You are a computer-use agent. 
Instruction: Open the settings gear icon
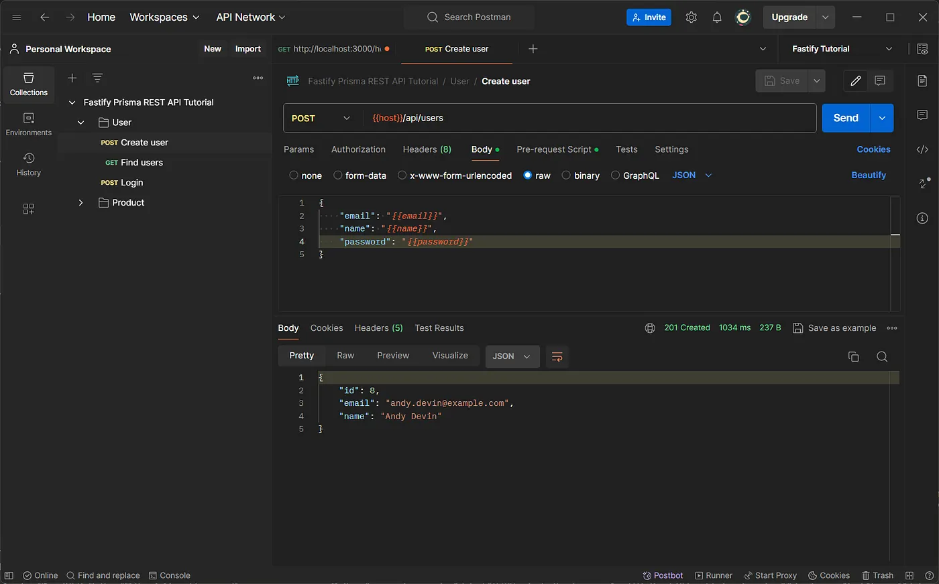691,17
